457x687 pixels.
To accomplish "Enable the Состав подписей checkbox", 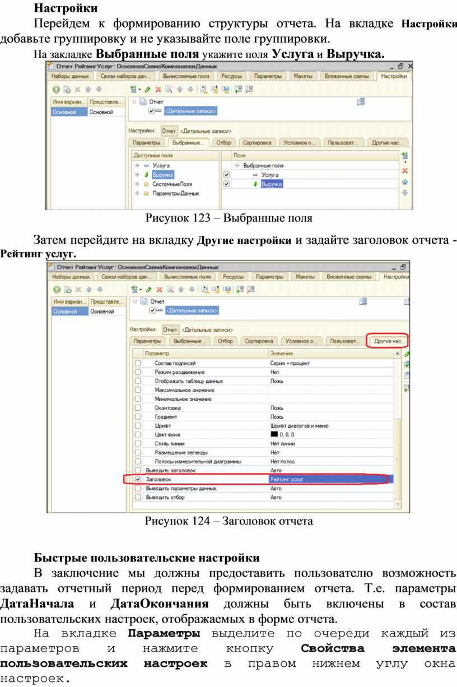I will coord(138,363).
